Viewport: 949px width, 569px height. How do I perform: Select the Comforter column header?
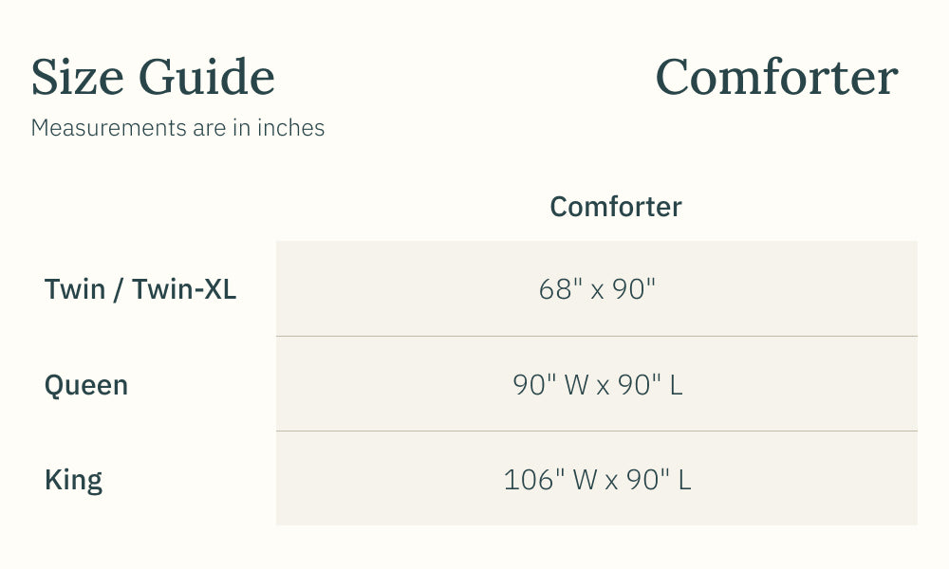tap(616, 207)
